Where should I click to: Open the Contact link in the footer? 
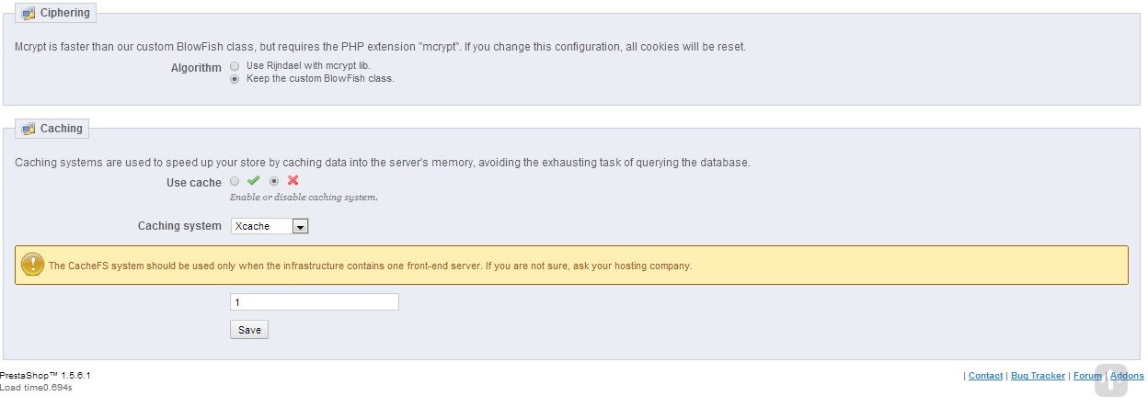[x=985, y=376]
